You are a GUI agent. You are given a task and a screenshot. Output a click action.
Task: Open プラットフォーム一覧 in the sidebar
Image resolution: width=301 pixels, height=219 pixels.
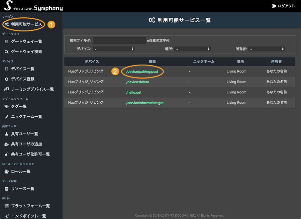point(30,206)
